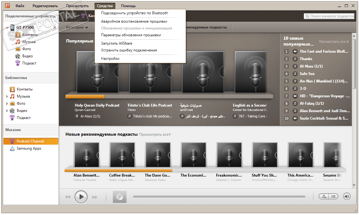Disconnect GT-P7500 using the X button
This screenshot has width=359, height=215.
coord(55,28)
